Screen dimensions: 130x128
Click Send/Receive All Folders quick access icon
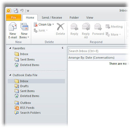click(16, 11)
